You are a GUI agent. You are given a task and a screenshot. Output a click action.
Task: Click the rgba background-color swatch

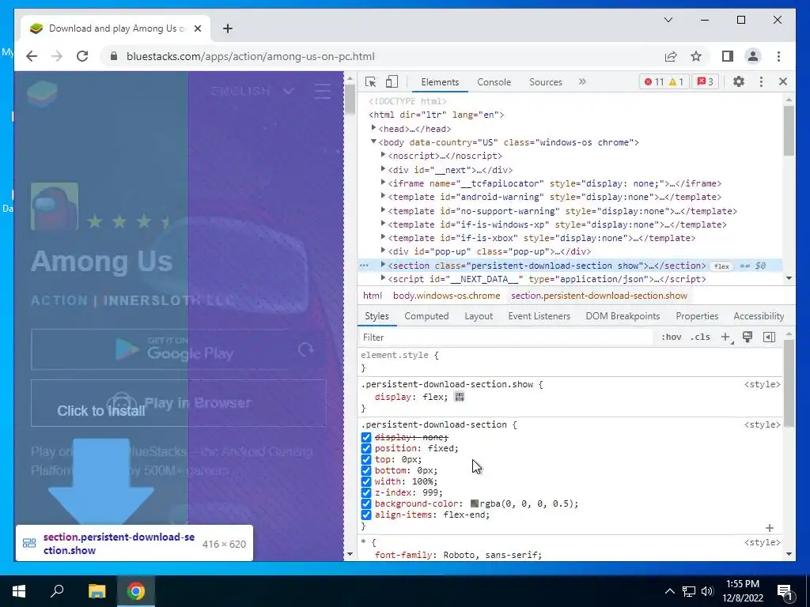[x=475, y=503]
